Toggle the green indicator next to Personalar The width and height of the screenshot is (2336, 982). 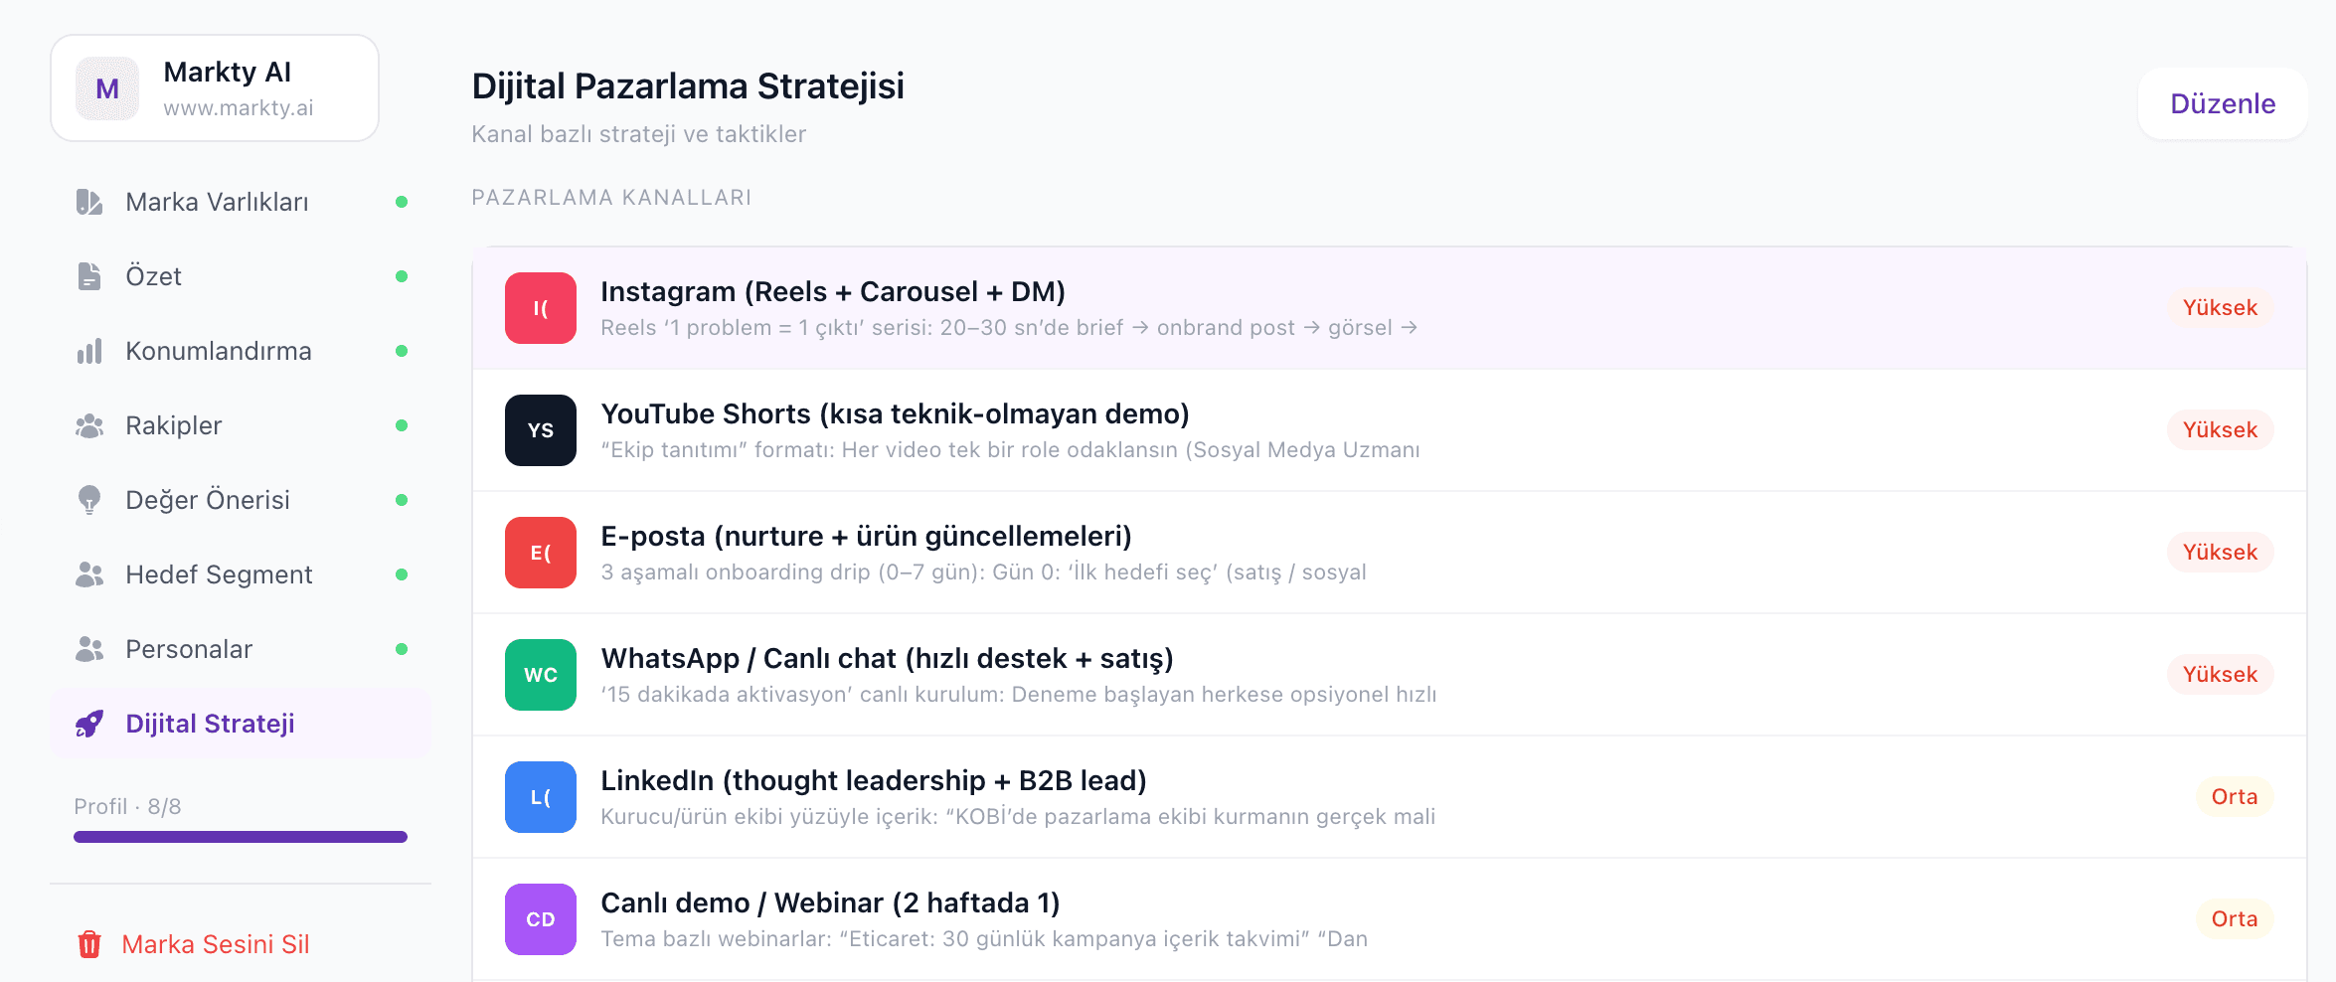[401, 649]
